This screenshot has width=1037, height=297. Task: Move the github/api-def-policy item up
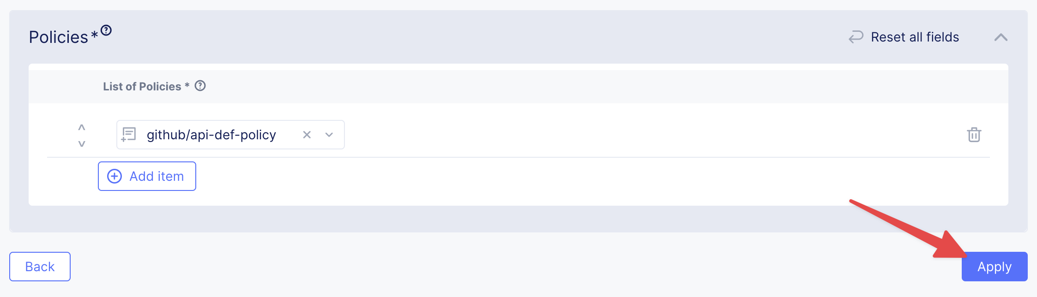pyautogui.click(x=82, y=127)
